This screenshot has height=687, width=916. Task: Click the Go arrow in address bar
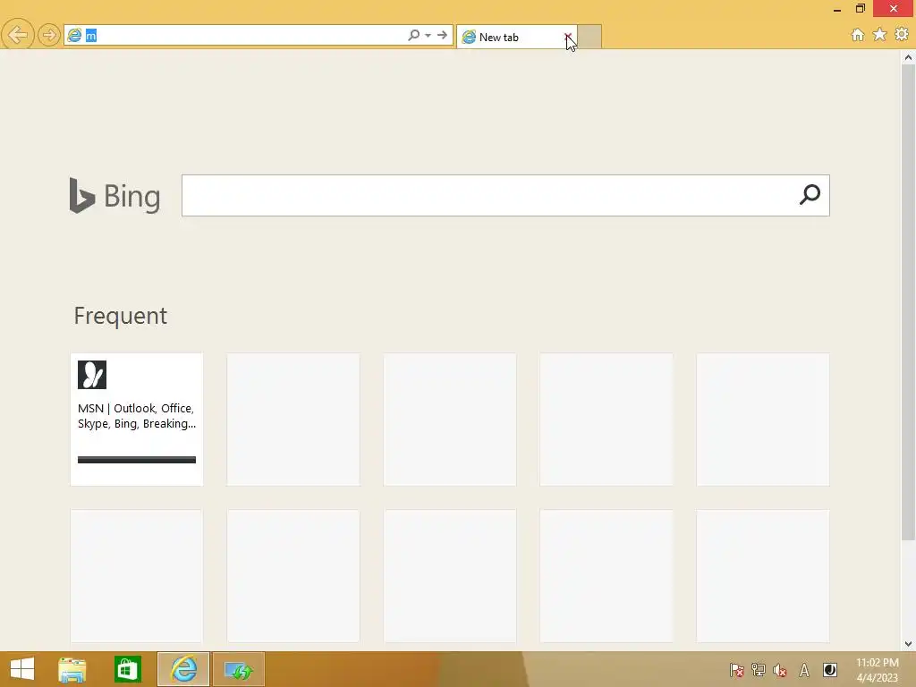point(442,35)
